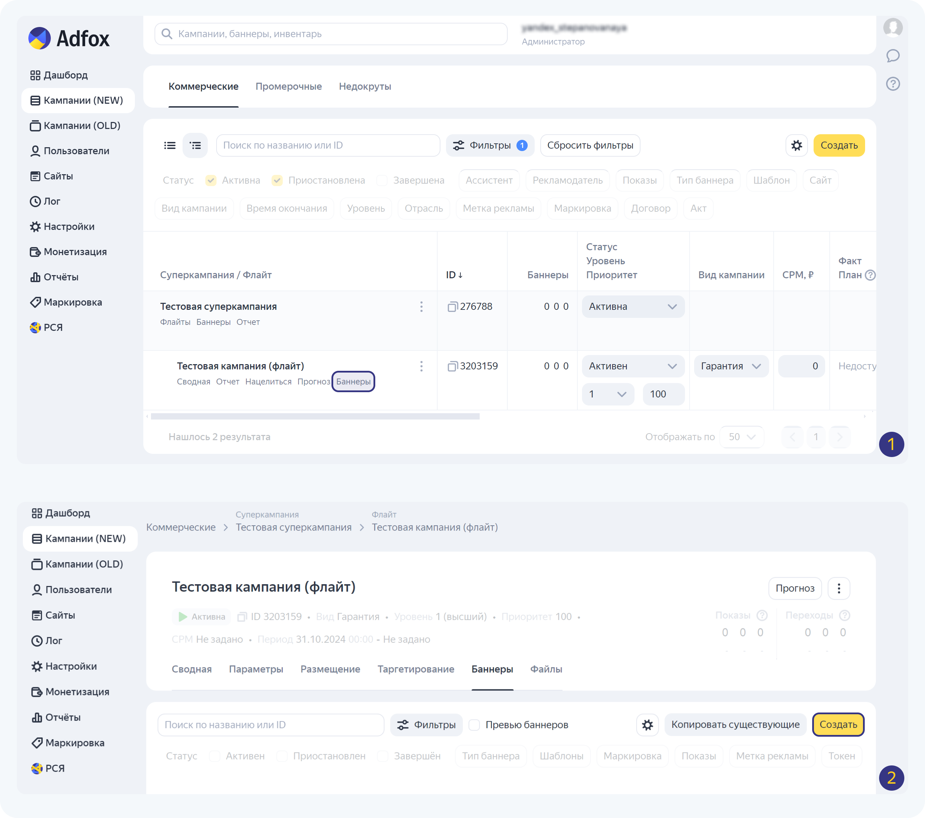Image resolution: width=925 pixels, height=818 pixels.
Task: Click the user avatar icon
Action: pos(892,27)
